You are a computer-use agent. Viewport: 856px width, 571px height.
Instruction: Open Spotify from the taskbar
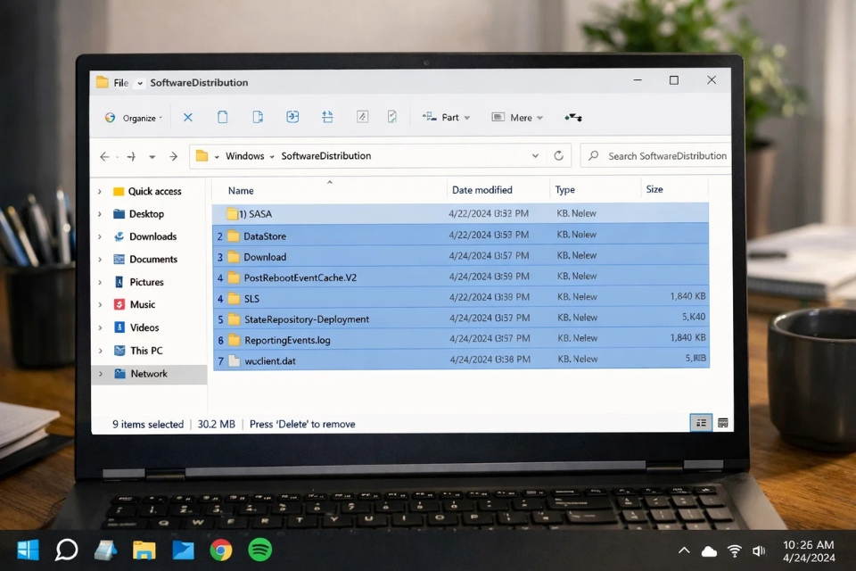(x=261, y=550)
